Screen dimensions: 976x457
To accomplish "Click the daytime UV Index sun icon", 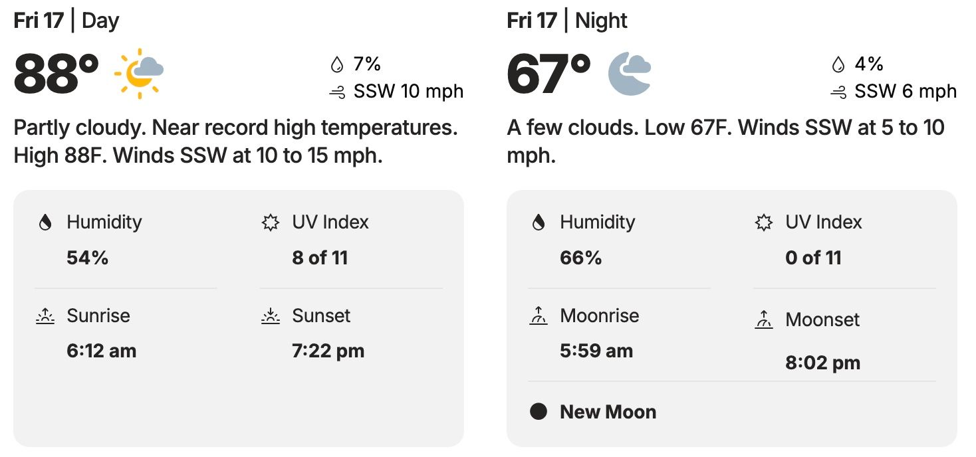I will coord(270,223).
